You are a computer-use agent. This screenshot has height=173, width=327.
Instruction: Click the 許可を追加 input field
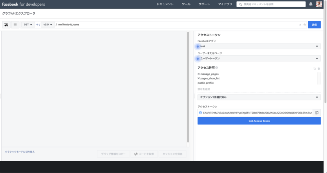[259, 89]
